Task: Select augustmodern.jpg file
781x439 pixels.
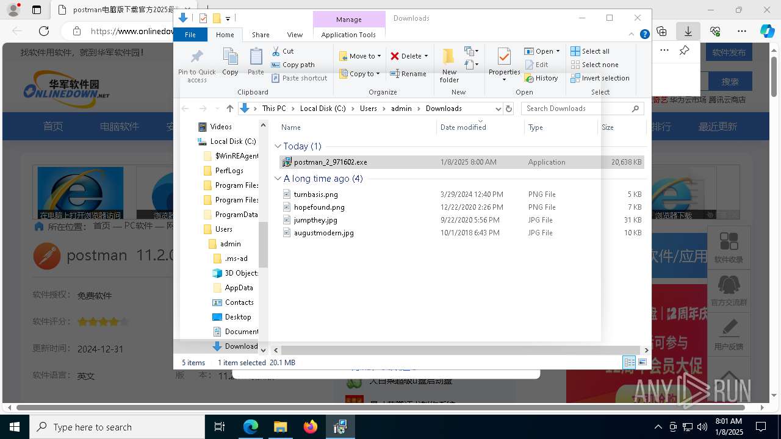Action: [x=462, y=233]
